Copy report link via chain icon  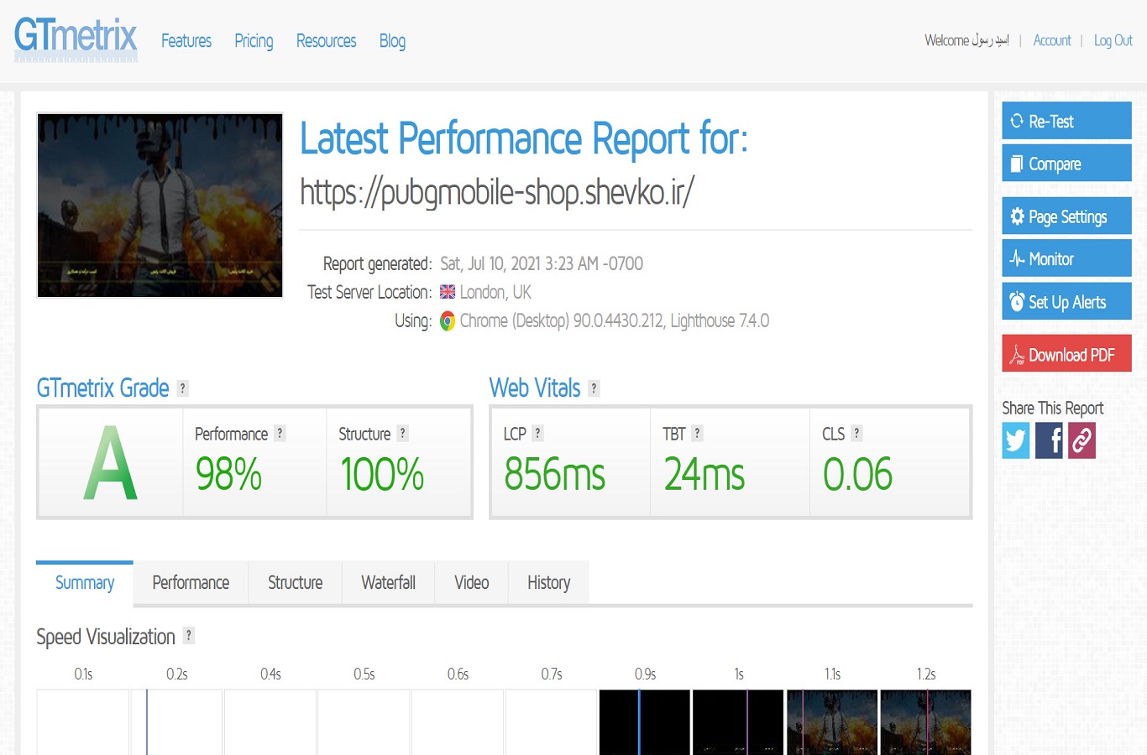click(1082, 440)
